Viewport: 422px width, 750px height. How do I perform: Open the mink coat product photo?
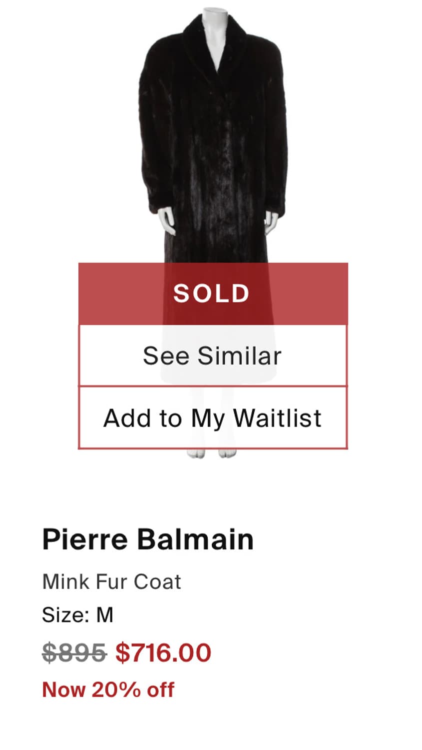pos(213,150)
